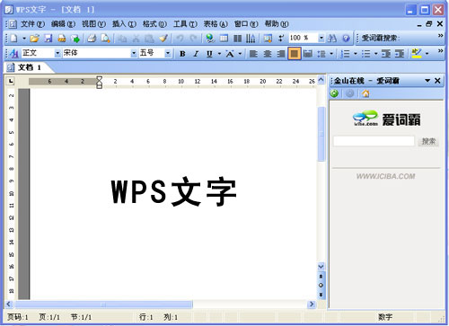The width and height of the screenshot is (449, 326).
Task: Open the 正文 style dropdown
Action: (57, 53)
